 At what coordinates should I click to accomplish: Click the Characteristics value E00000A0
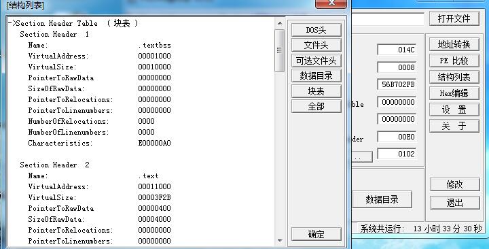pyautogui.click(x=154, y=143)
